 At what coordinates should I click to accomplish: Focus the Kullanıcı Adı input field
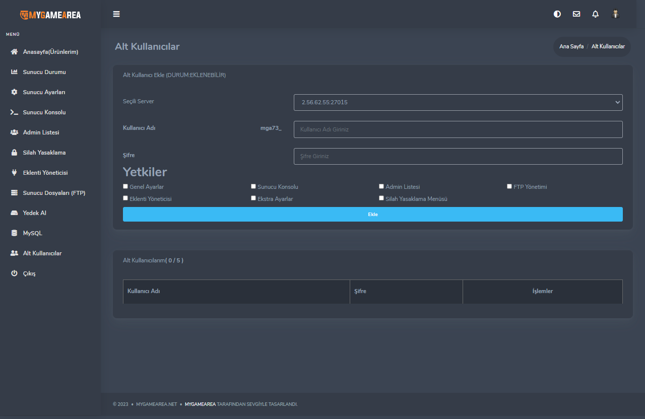tap(458, 129)
